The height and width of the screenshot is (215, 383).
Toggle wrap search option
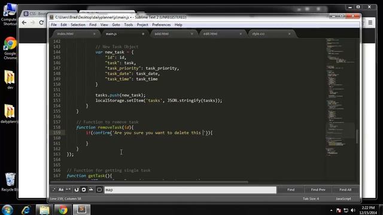pyautogui.click(x=84, y=189)
